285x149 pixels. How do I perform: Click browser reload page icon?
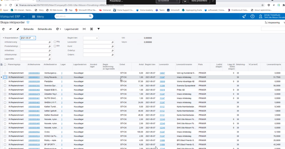point(11,5)
